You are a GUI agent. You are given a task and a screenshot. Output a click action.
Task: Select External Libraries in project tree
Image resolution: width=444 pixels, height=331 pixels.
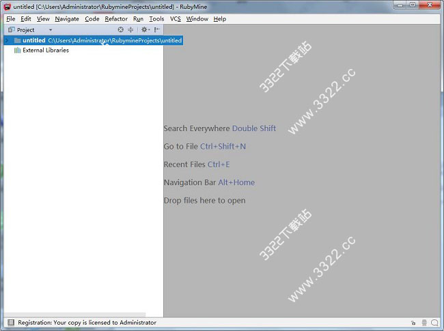point(46,51)
